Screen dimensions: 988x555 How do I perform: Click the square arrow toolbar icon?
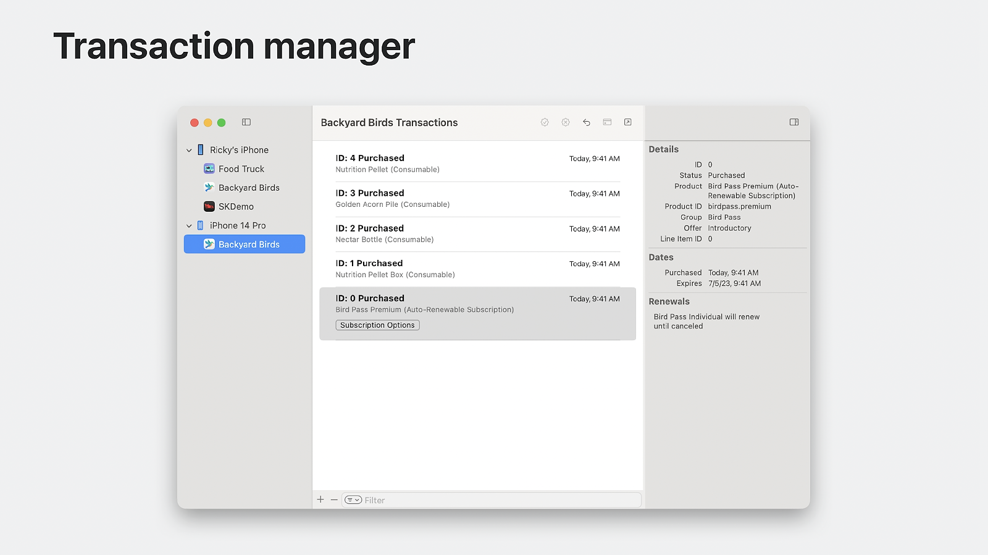(x=628, y=122)
